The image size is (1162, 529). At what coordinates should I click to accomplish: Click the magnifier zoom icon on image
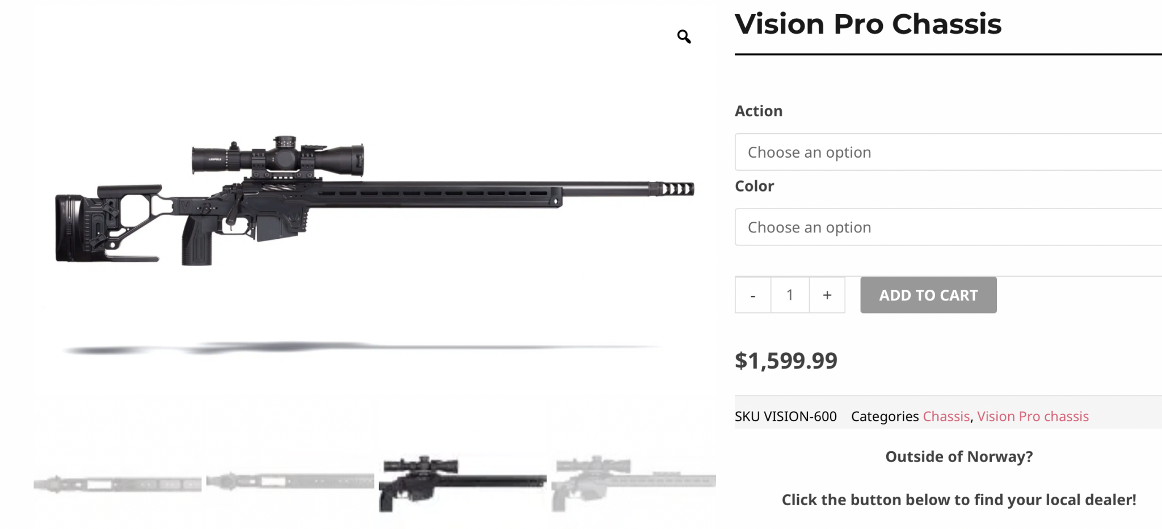684,37
